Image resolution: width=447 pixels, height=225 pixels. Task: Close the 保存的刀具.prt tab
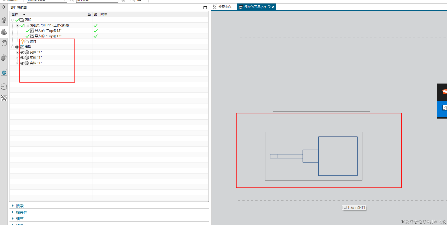(273, 7)
